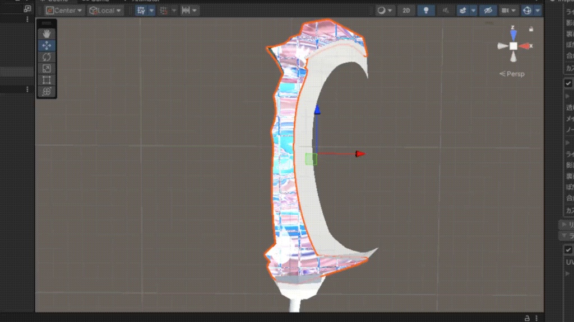Select the combined Transform tool
Screen dimensions: 574x322
[47, 91]
